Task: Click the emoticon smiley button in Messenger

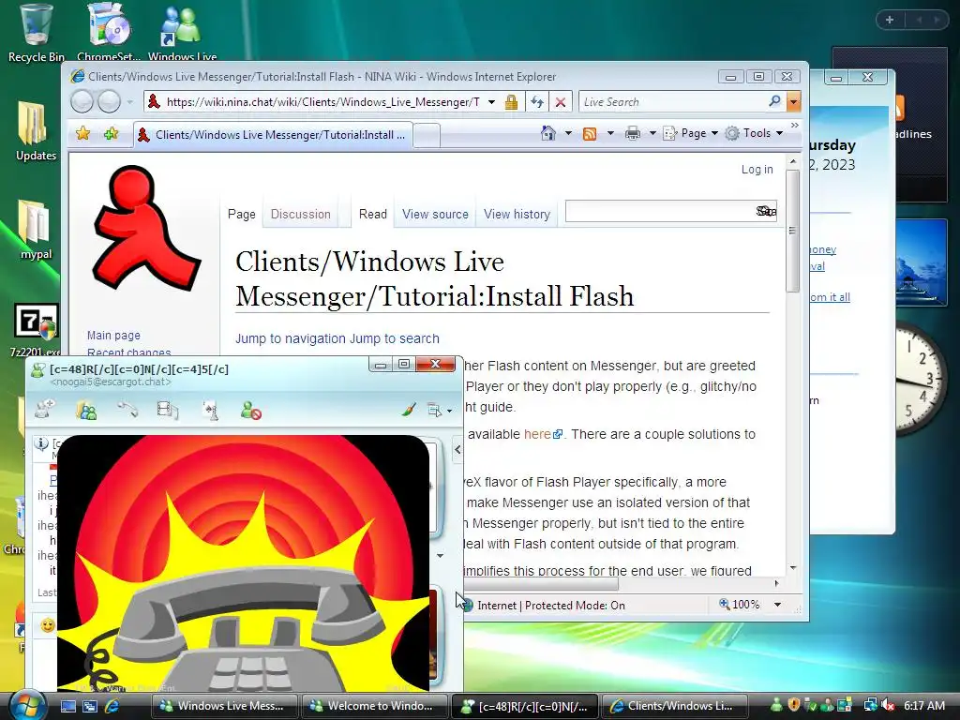Action: (47, 625)
